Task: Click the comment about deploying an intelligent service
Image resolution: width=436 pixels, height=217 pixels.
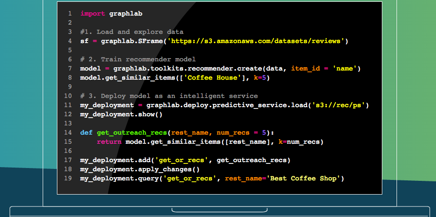Action: click(169, 96)
